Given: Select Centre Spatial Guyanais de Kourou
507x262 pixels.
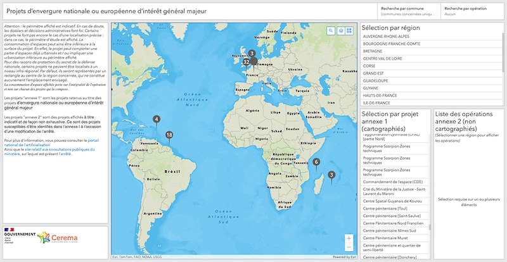Looking at the screenshot, I should 394,201.
